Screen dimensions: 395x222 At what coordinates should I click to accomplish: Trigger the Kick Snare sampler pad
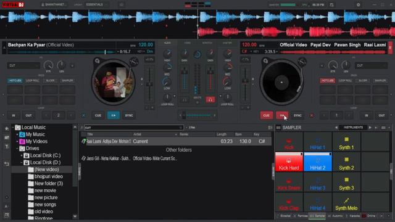[289, 182]
